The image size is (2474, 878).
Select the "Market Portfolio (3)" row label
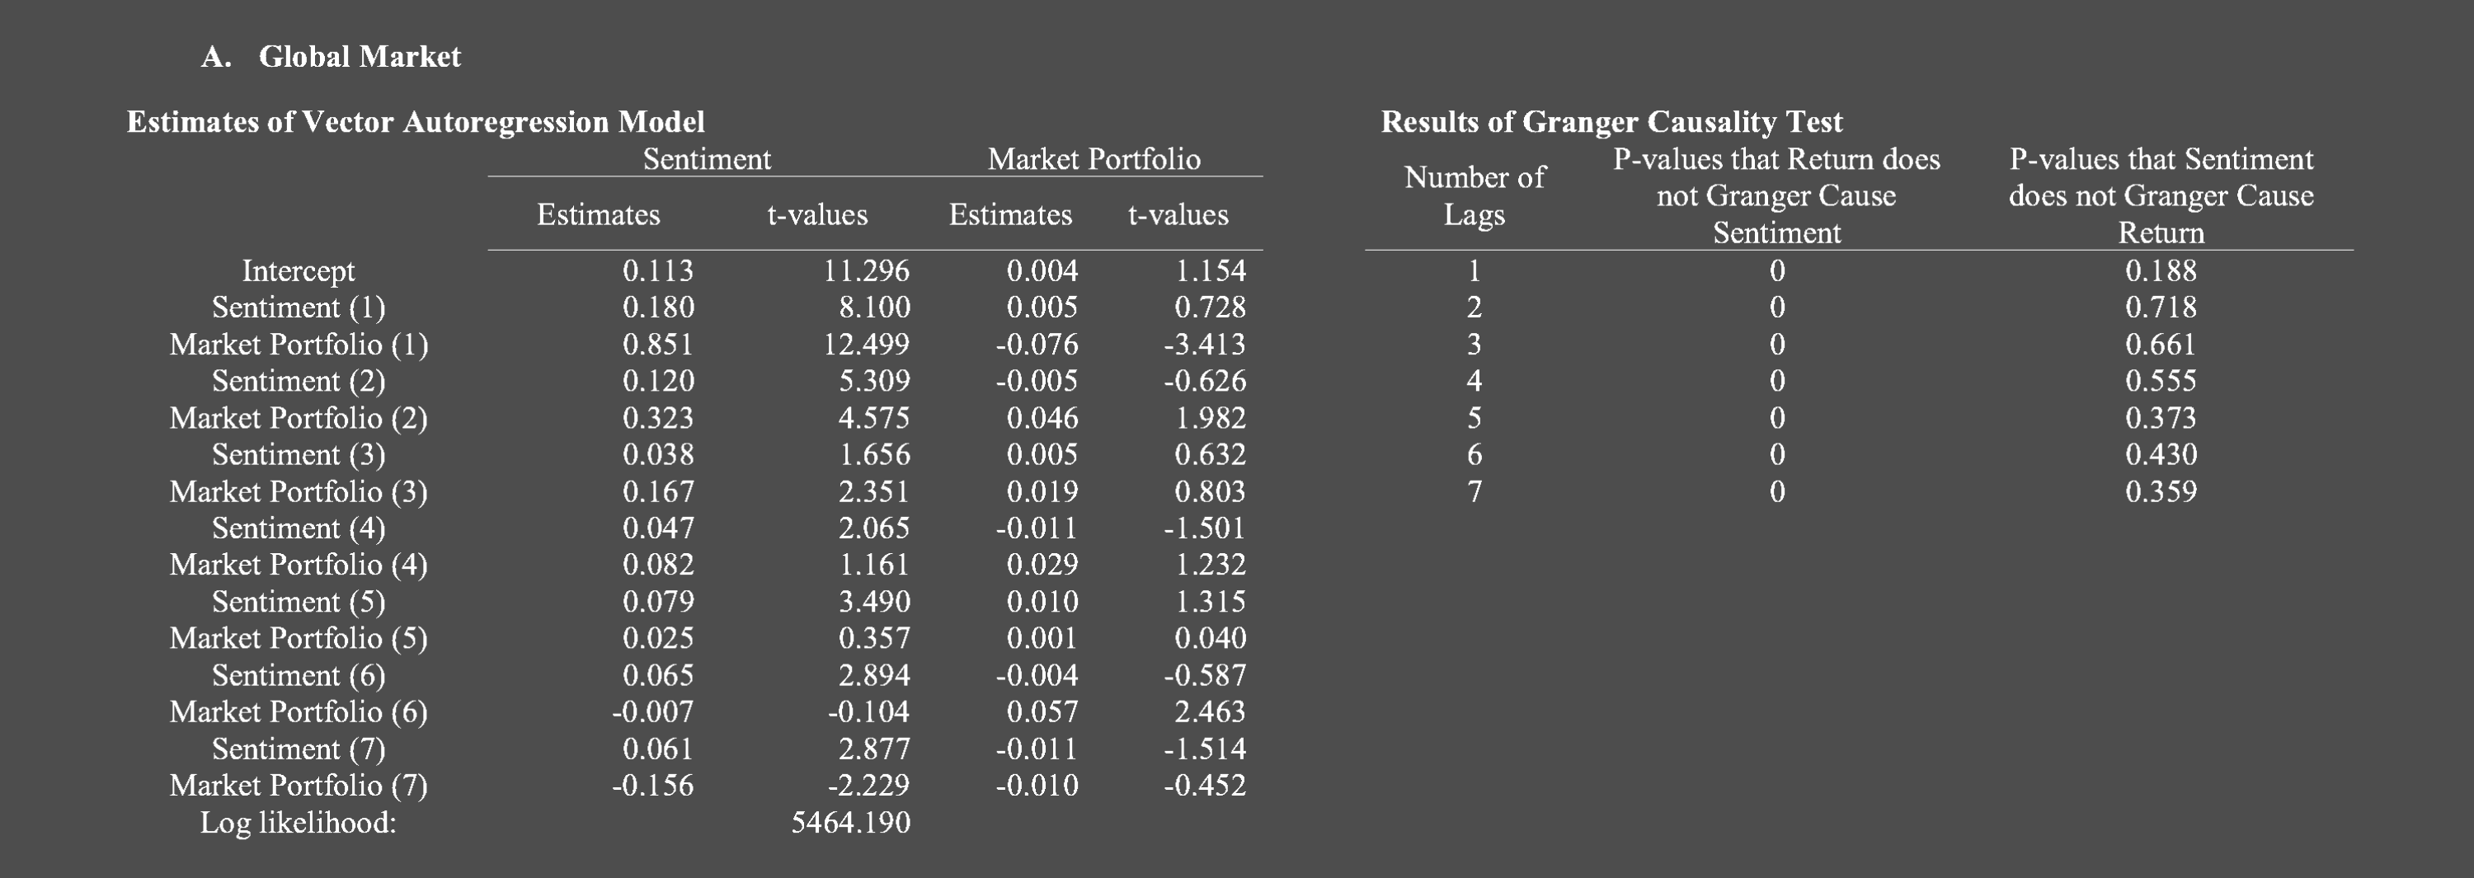tap(298, 492)
